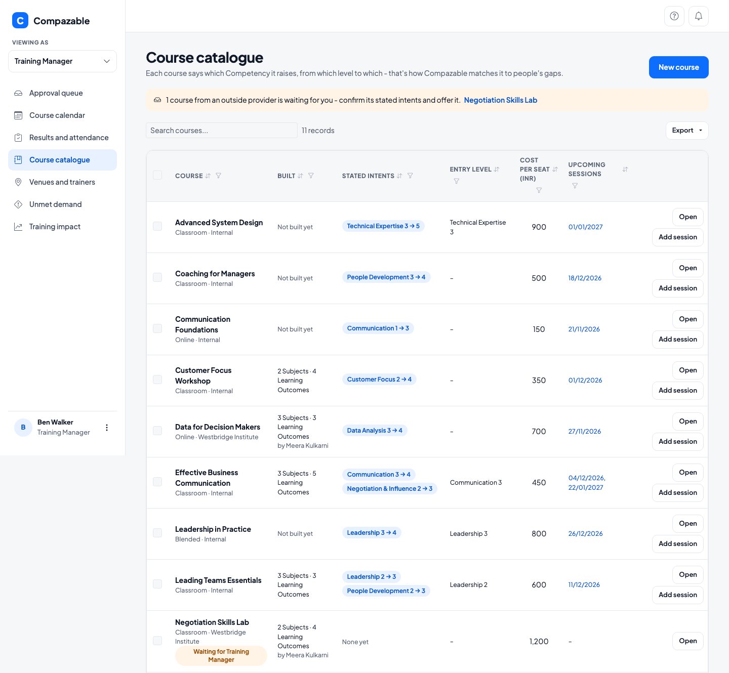Viewport: 729px width, 673px height.
Task: Sort the table by Course column
Action: point(208,176)
